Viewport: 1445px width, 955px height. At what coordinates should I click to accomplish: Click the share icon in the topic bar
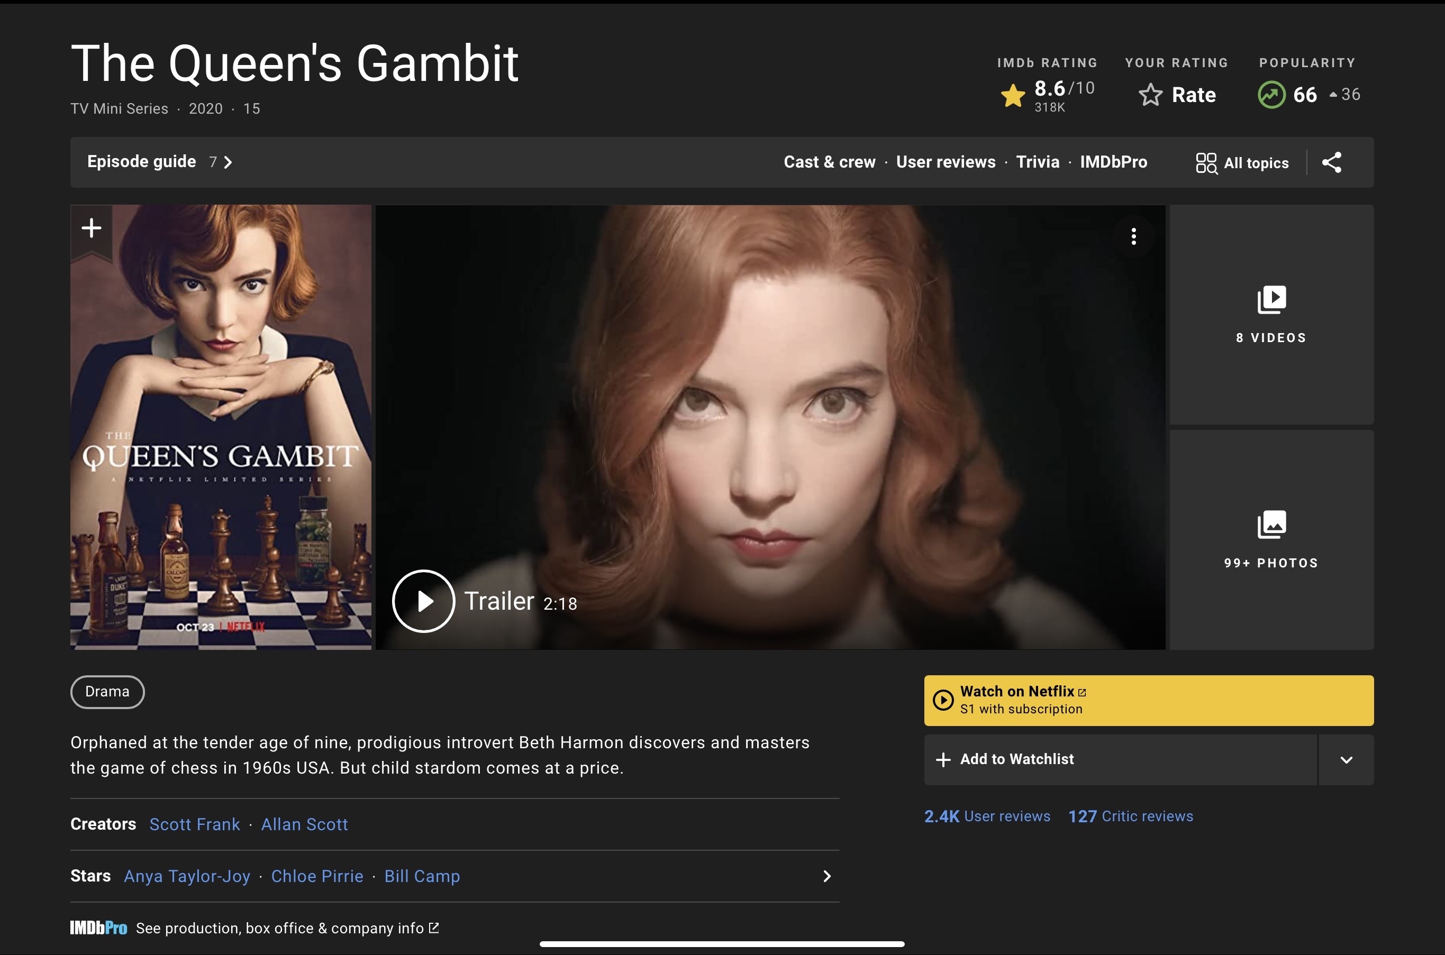1332,162
